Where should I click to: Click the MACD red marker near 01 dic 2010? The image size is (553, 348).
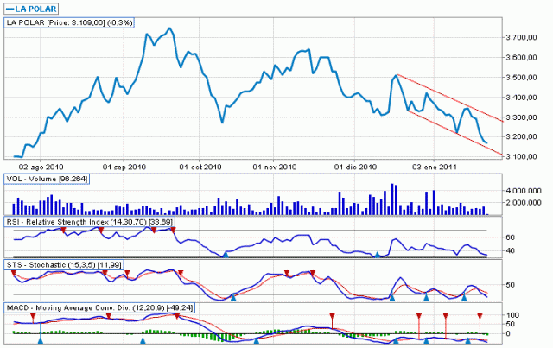coord(332,315)
